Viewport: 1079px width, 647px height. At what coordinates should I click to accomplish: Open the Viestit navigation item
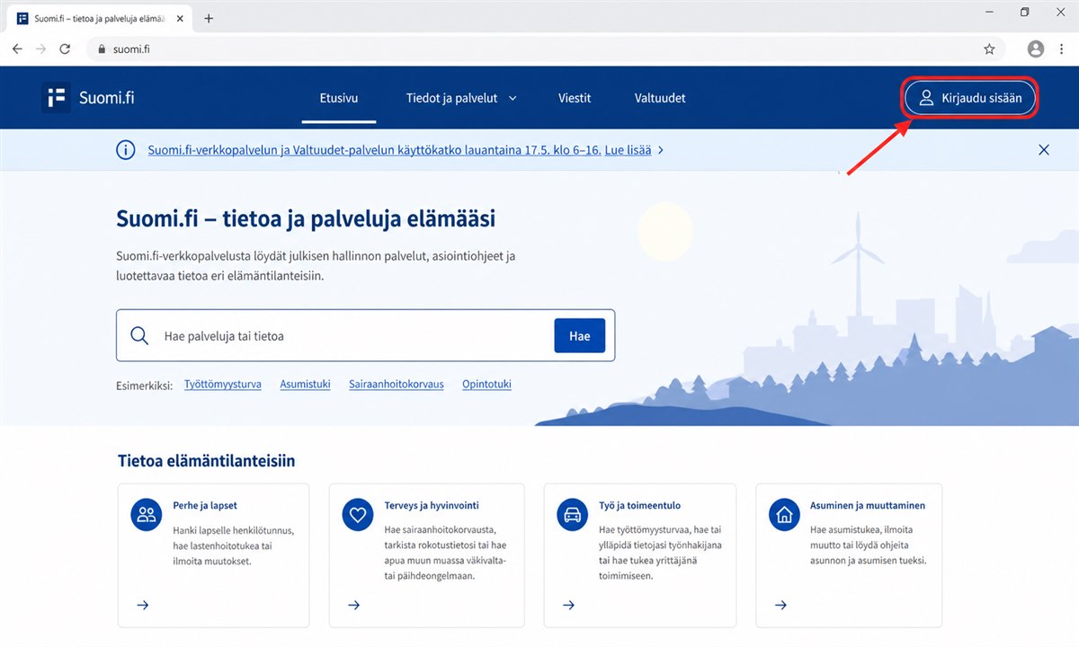pyautogui.click(x=575, y=98)
